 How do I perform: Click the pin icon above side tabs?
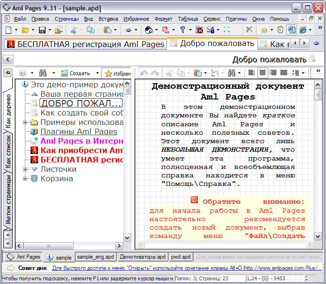tap(8, 72)
